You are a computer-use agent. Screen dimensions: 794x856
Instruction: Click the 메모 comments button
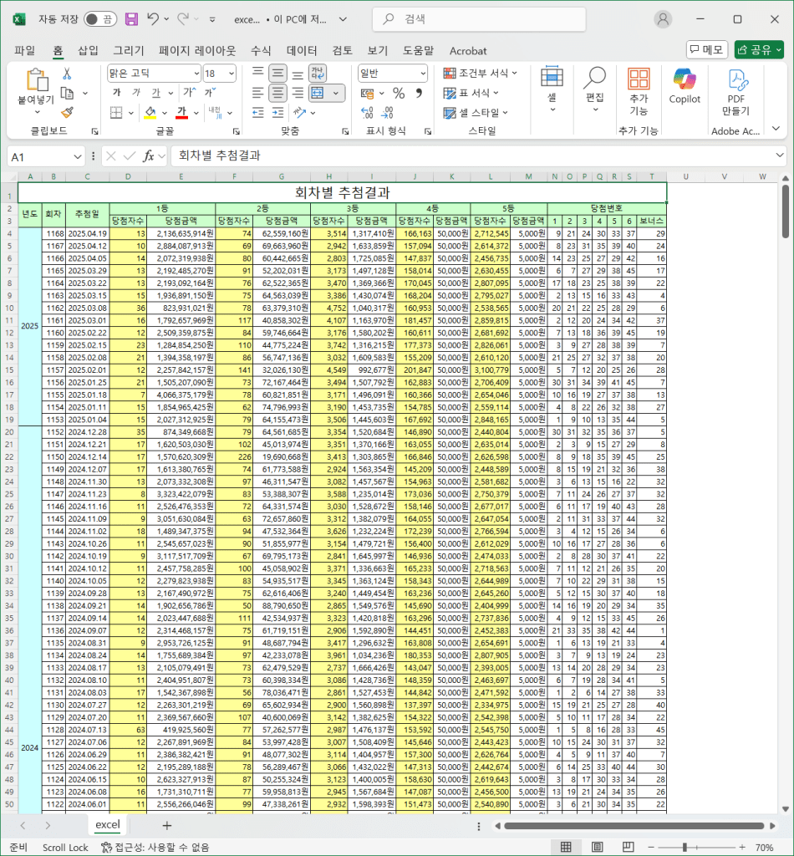[706, 49]
